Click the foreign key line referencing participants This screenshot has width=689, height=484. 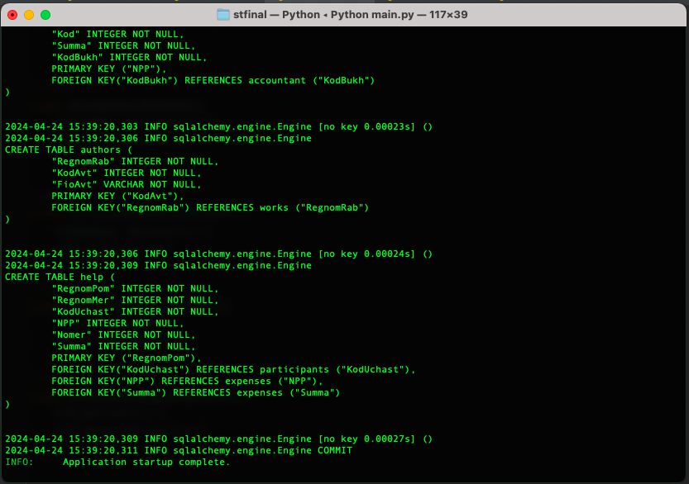pyautogui.click(x=233, y=369)
